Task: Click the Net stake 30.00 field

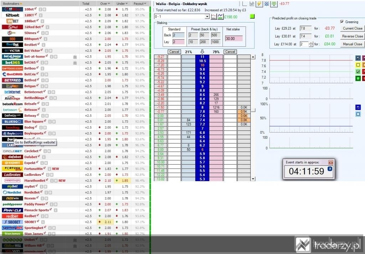Action: click(234, 39)
